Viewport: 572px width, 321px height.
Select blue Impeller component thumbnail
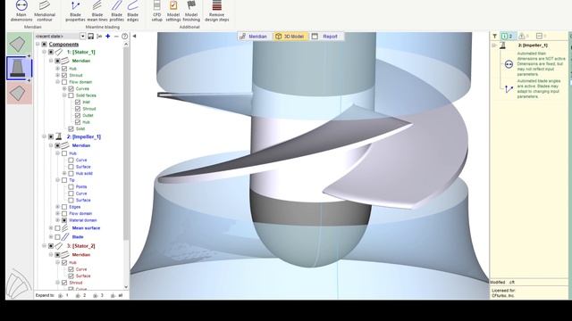click(19, 68)
